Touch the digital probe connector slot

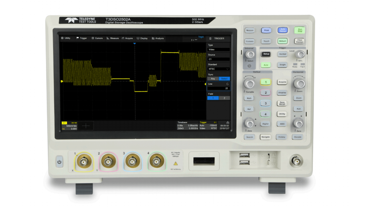(x=204, y=161)
